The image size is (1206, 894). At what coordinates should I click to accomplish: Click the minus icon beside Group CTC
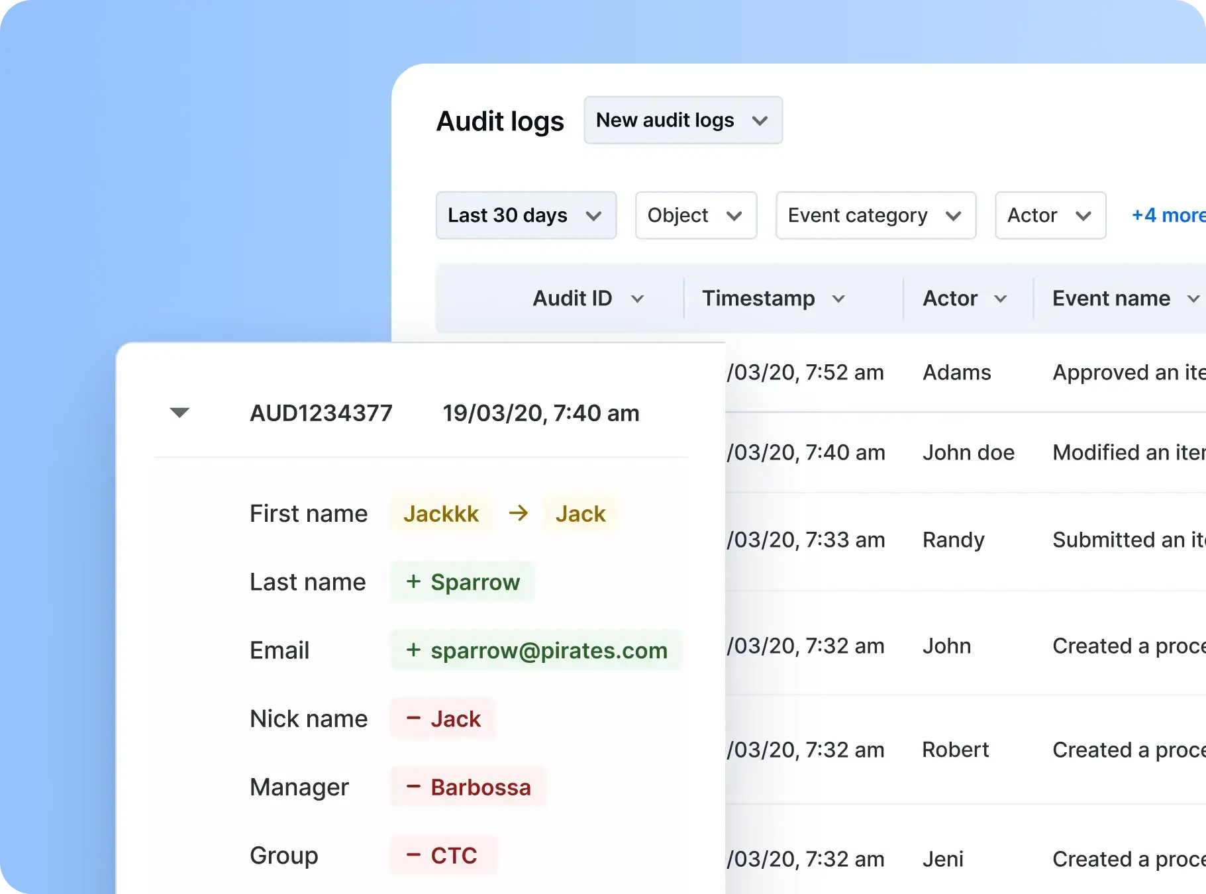(x=413, y=855)
